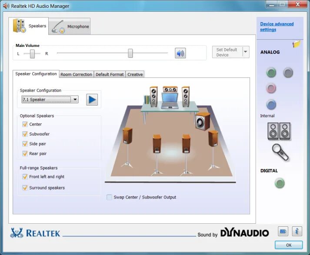Screen dimensions: 310x255
Task: Open the battery power management icon
Action: point(283,231)
